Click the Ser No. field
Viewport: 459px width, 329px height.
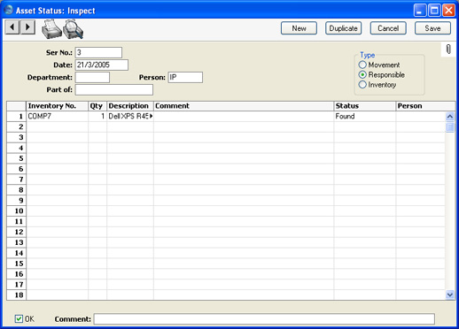click(98, 52)
